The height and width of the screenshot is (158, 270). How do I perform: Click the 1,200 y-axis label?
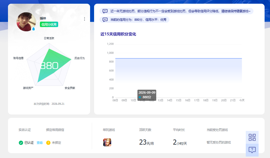tap(110, 44)
